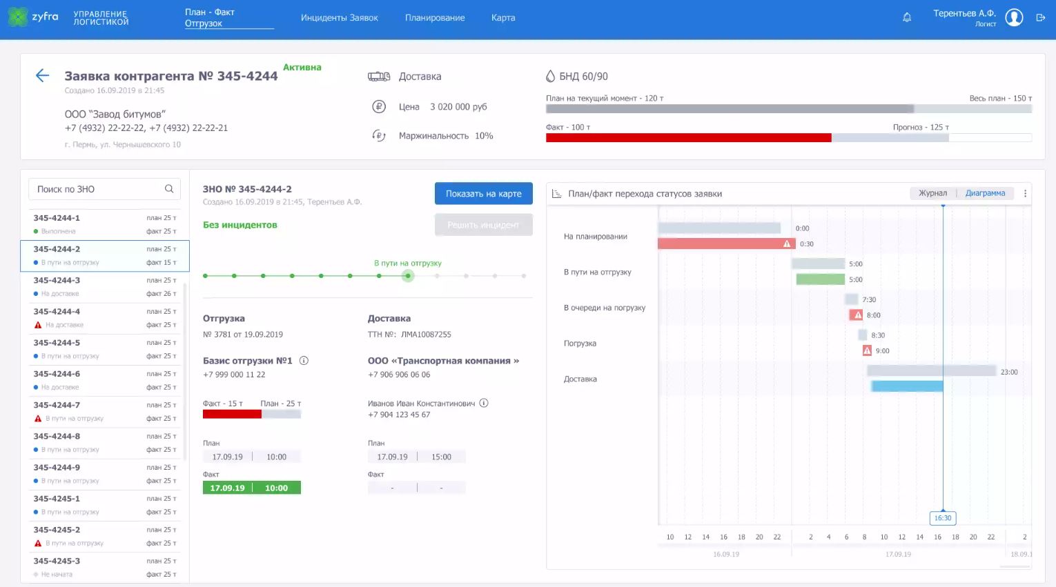Click the 16:30 current time marker

click(x=943, y=518)
